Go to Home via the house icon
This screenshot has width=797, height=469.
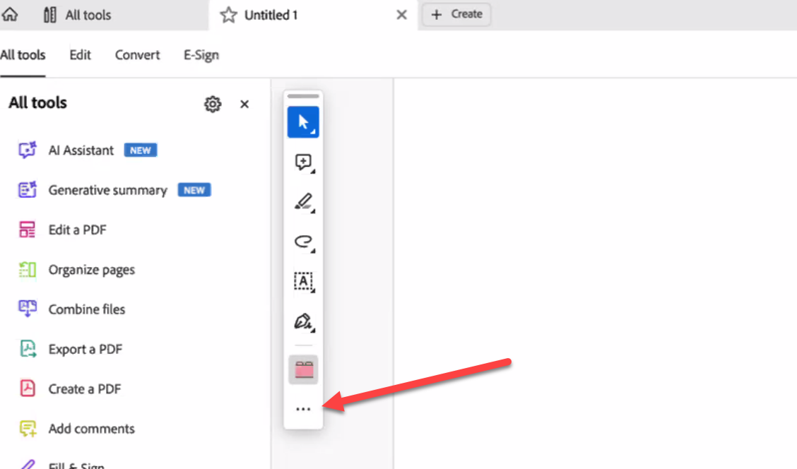click(x=10, y=14)
